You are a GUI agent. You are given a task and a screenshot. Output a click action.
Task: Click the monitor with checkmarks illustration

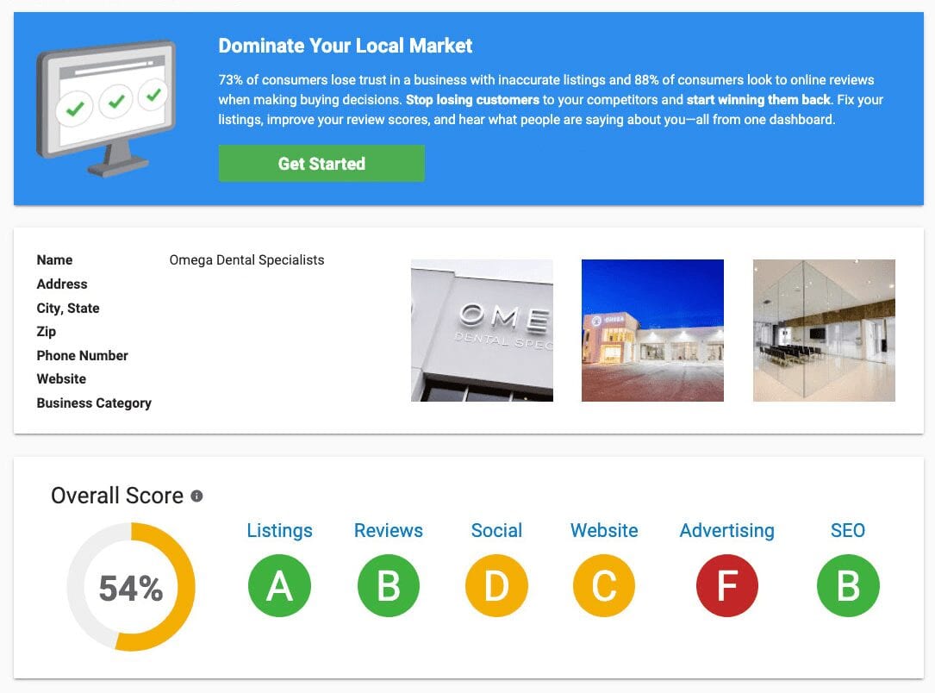pos(106,108)
